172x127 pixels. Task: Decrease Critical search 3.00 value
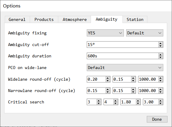(x=161, y=103)
